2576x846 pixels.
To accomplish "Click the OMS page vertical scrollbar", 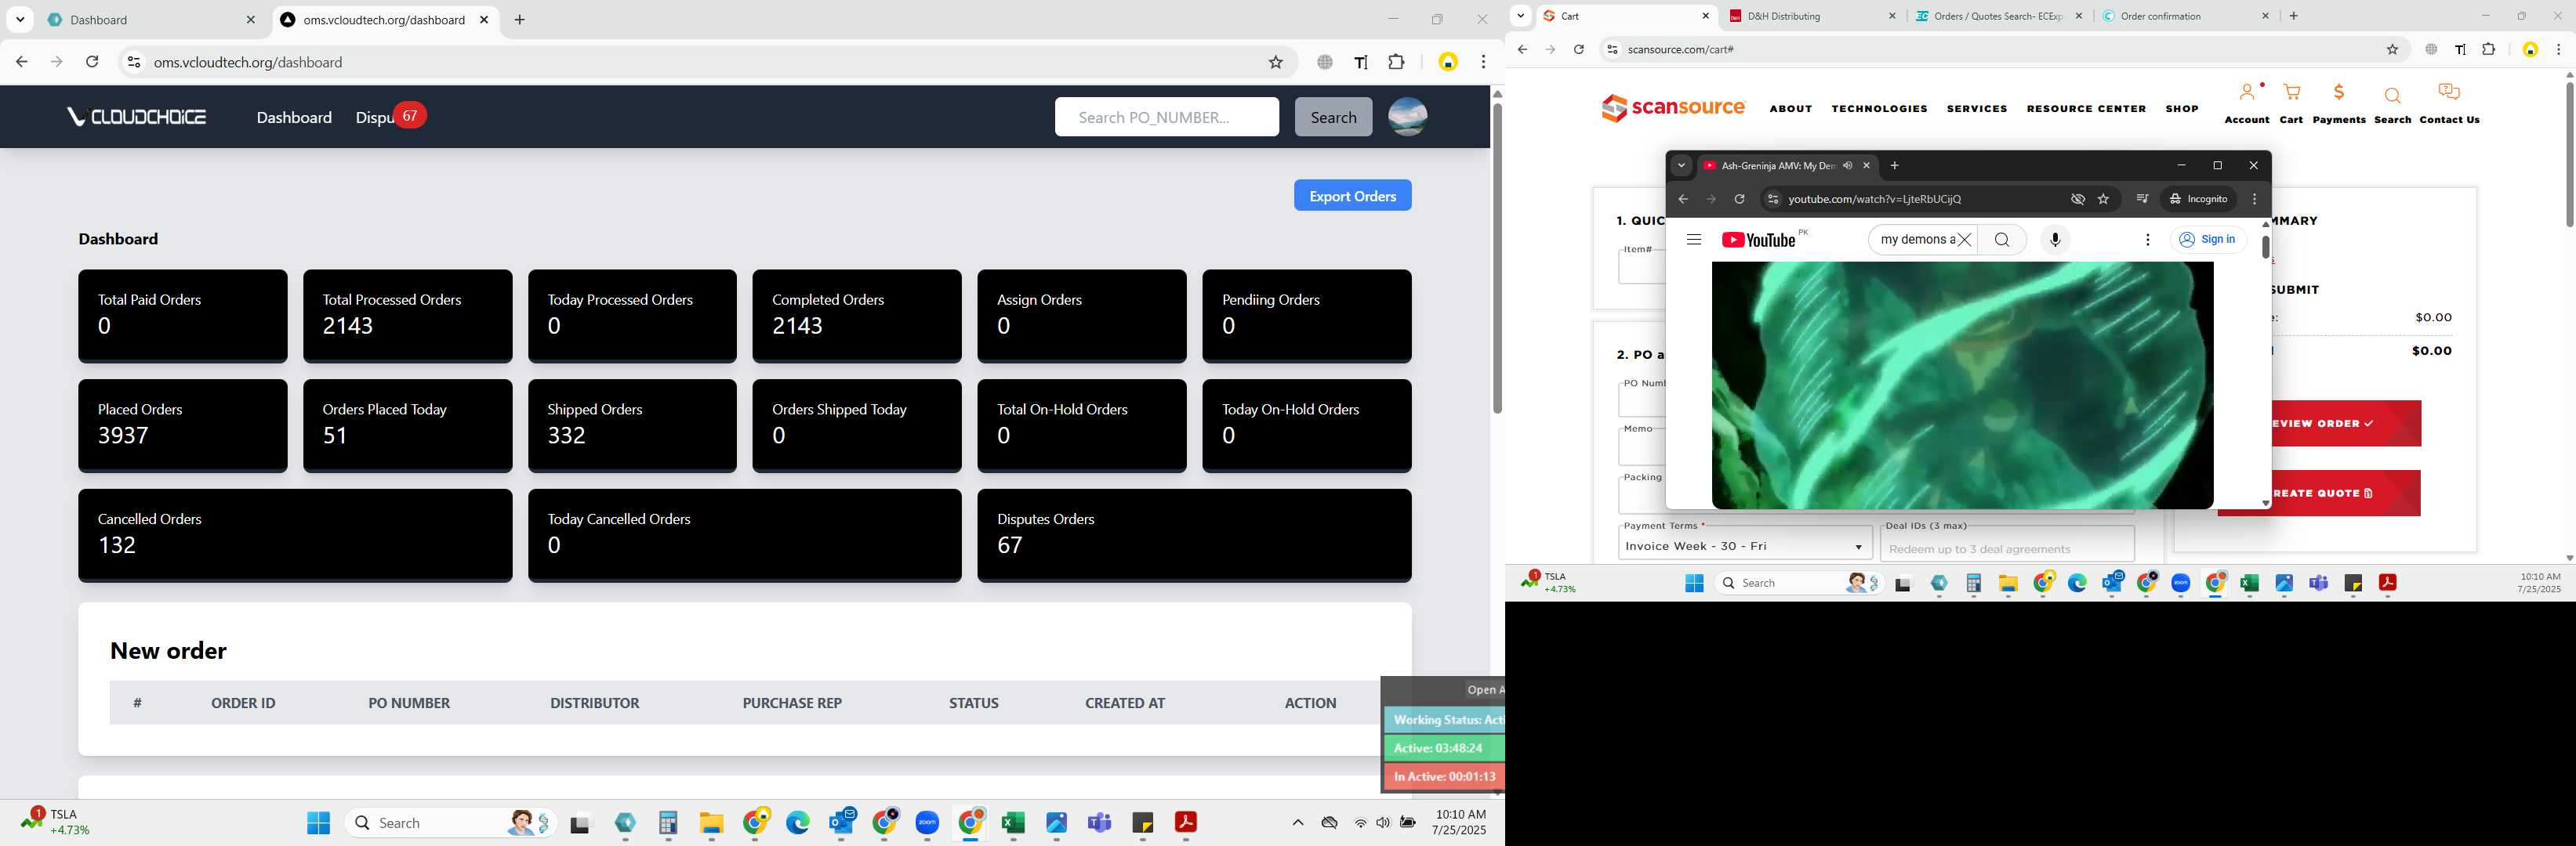I will tap(1497, 258).
